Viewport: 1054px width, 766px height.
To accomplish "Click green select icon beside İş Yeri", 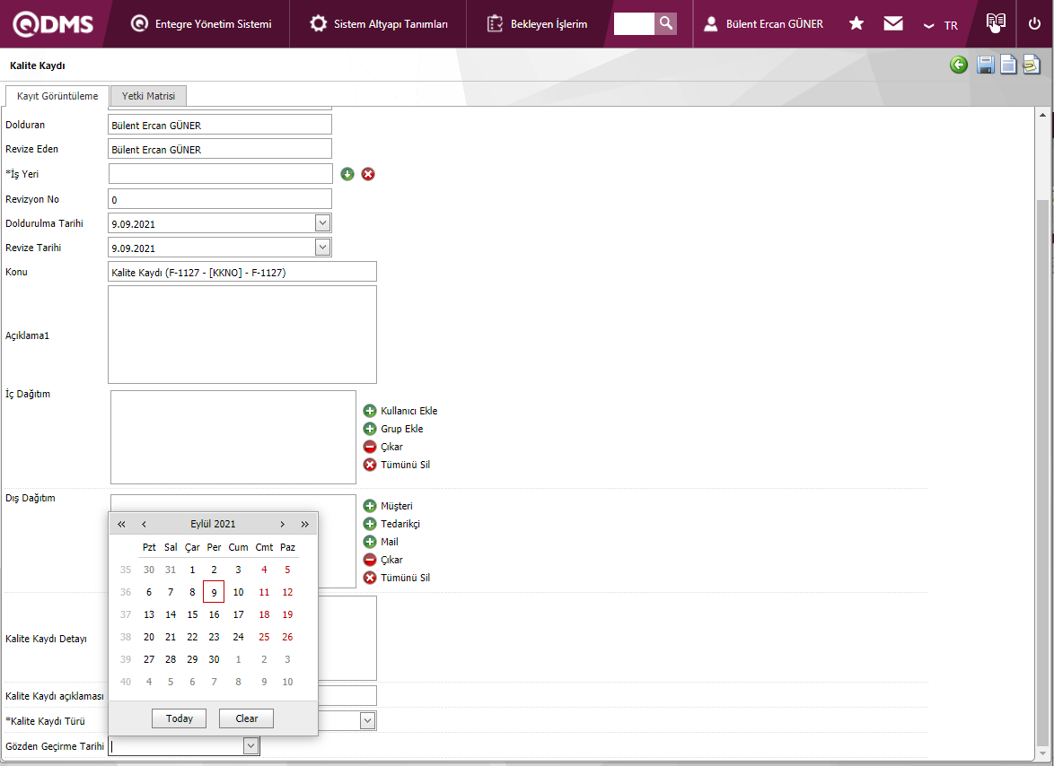I will click(347, 174).
